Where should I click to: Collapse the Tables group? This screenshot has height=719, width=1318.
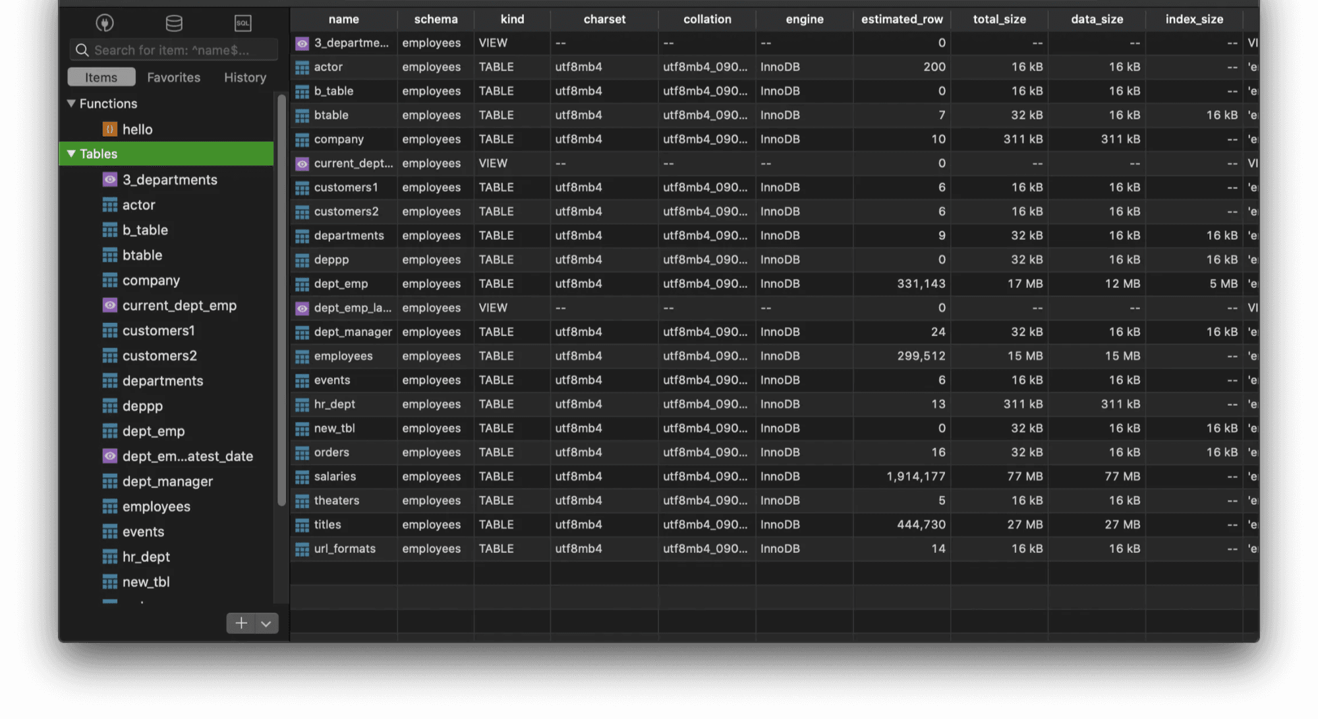[71, 154]
